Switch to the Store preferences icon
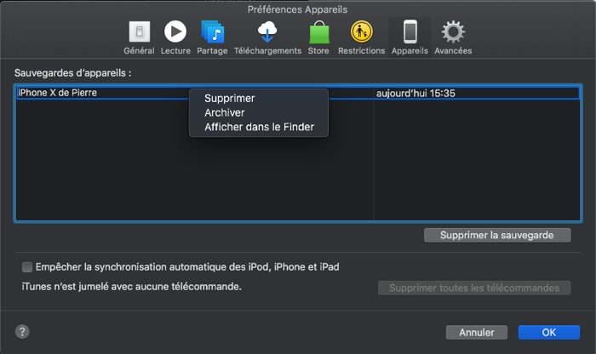 [x=318, y=32]
